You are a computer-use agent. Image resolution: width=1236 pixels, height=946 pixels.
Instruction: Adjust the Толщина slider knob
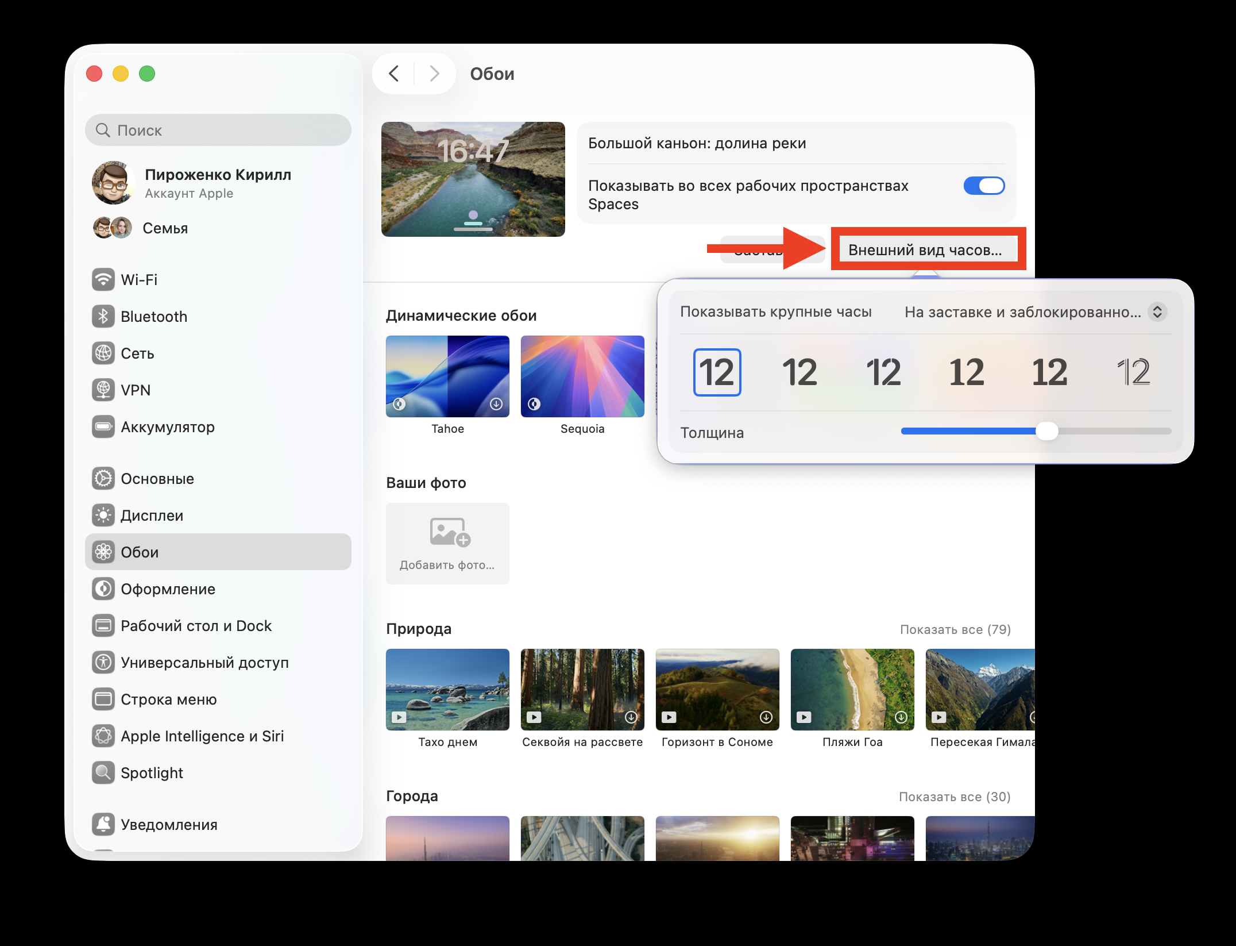1046,431
